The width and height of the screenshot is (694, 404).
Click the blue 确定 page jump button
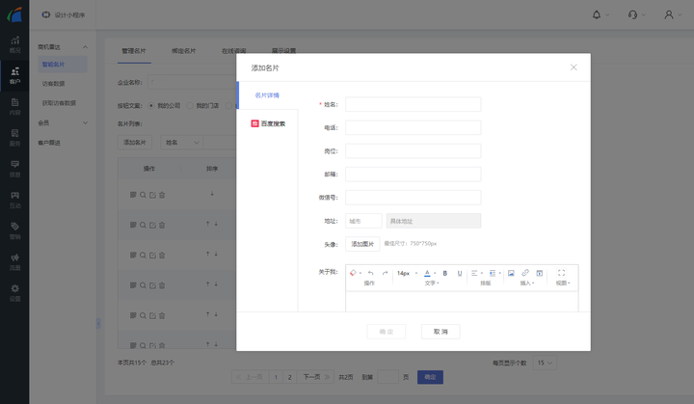pyautogui.click(x=430, y=377)
